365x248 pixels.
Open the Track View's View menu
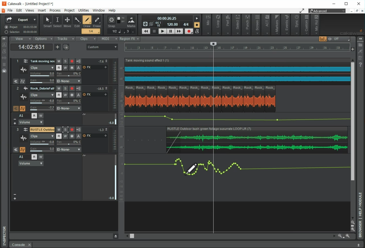21,39
